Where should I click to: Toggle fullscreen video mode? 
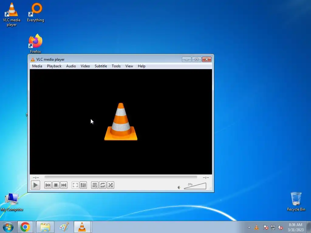point(75,185)
